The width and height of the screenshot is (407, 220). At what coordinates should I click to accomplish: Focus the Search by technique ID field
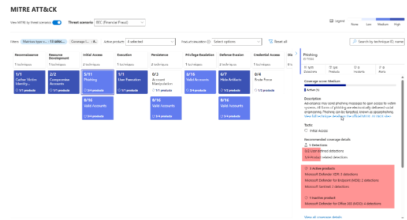377,42
